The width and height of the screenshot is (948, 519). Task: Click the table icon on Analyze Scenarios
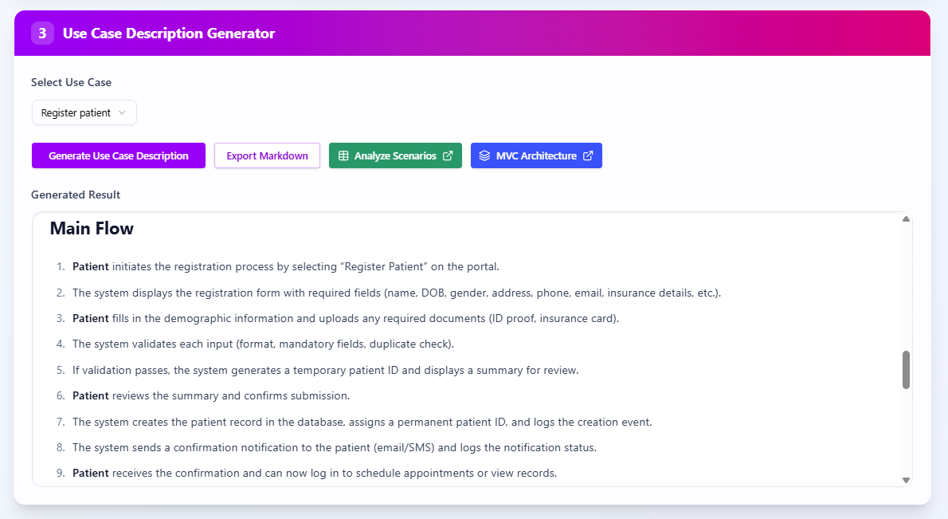(344, 155)
